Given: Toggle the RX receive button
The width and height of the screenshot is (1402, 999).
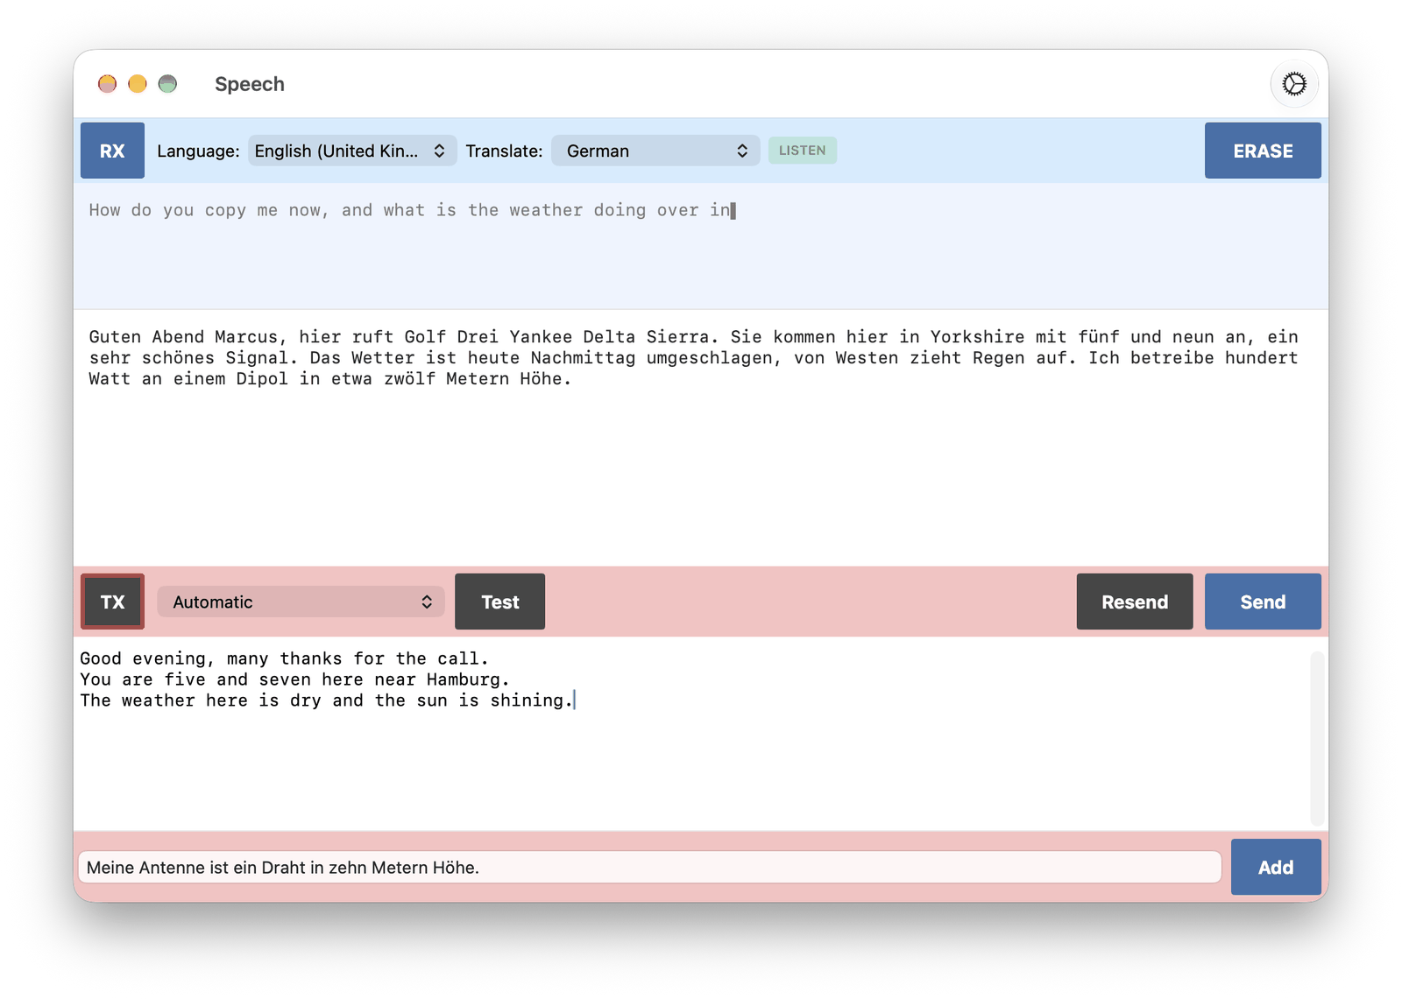Looking at the screenshot, I should click(x=112, y=151).
